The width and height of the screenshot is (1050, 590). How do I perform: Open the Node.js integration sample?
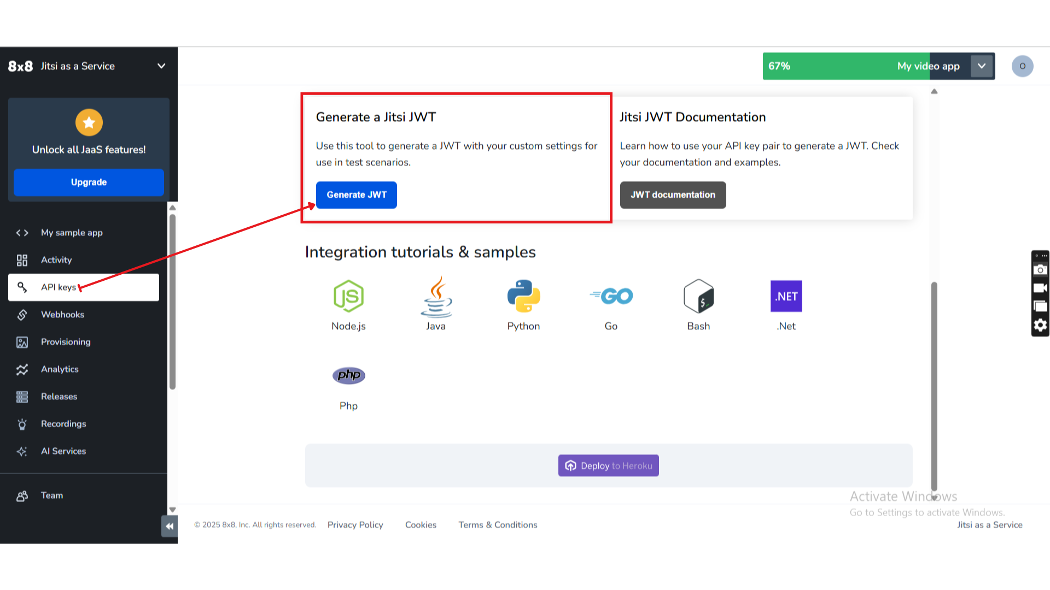click(348, 297)
